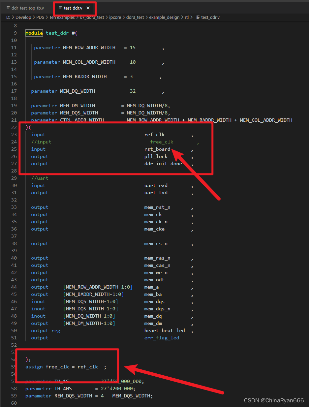Click [MEM_DQ_WIDTH-1:0] range on line 48
Screen dimensions: 309x407
(89, 316)
